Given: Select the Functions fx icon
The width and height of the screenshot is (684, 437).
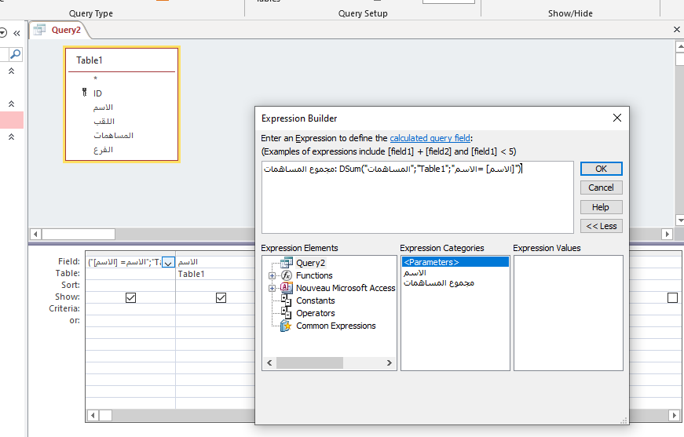Looking at the screenshot, I should point(286,275).
